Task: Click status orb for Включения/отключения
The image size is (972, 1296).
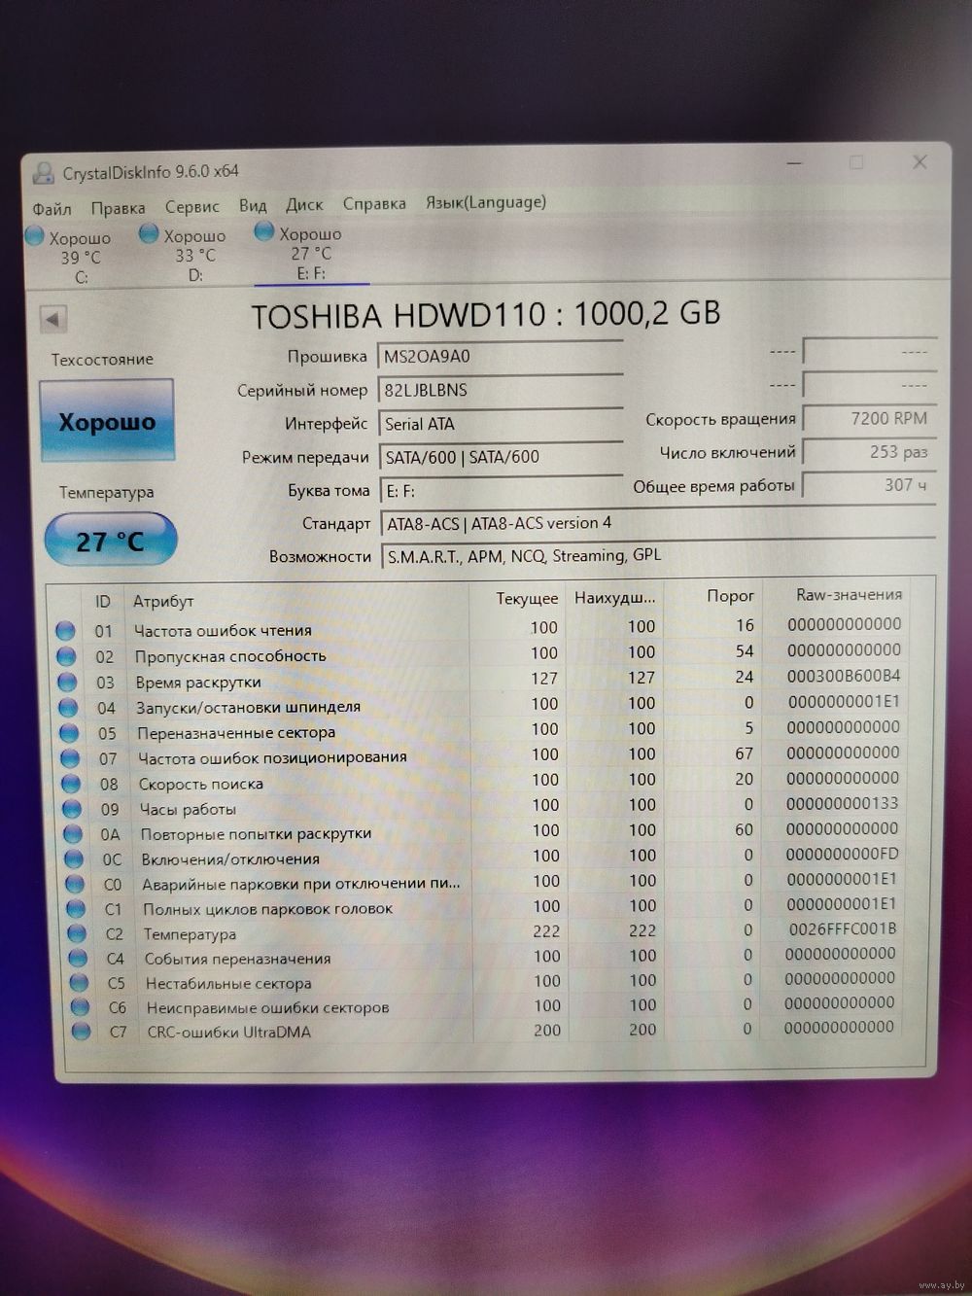Action: [x=74, y=859]
